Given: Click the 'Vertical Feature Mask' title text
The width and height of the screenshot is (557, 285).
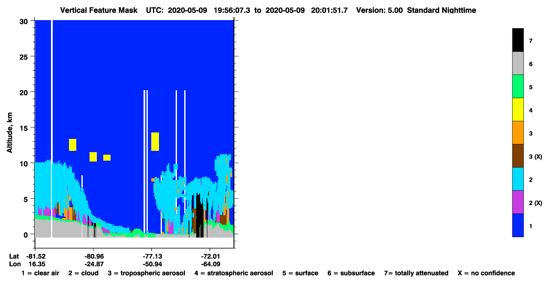Looking at the screenshot, I should 99,10.
